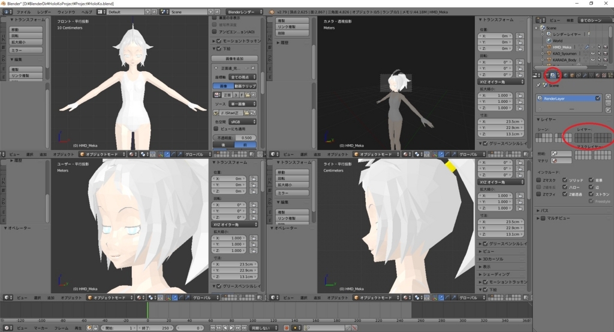Toggle the RenderLayer enable checkbox
614x332 pixels.
598,98
